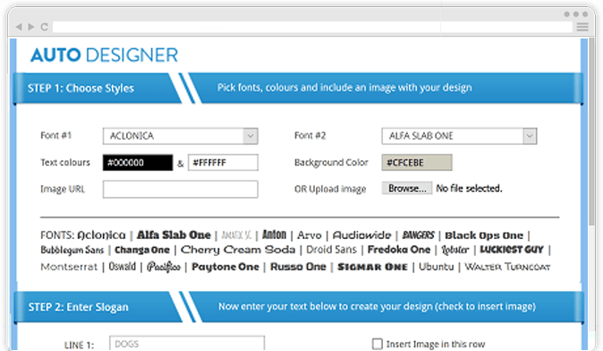Click the Black Ops One font sample
Image resolution: width=603 pixels, height=351 pixels.
(x=484, y=235)
